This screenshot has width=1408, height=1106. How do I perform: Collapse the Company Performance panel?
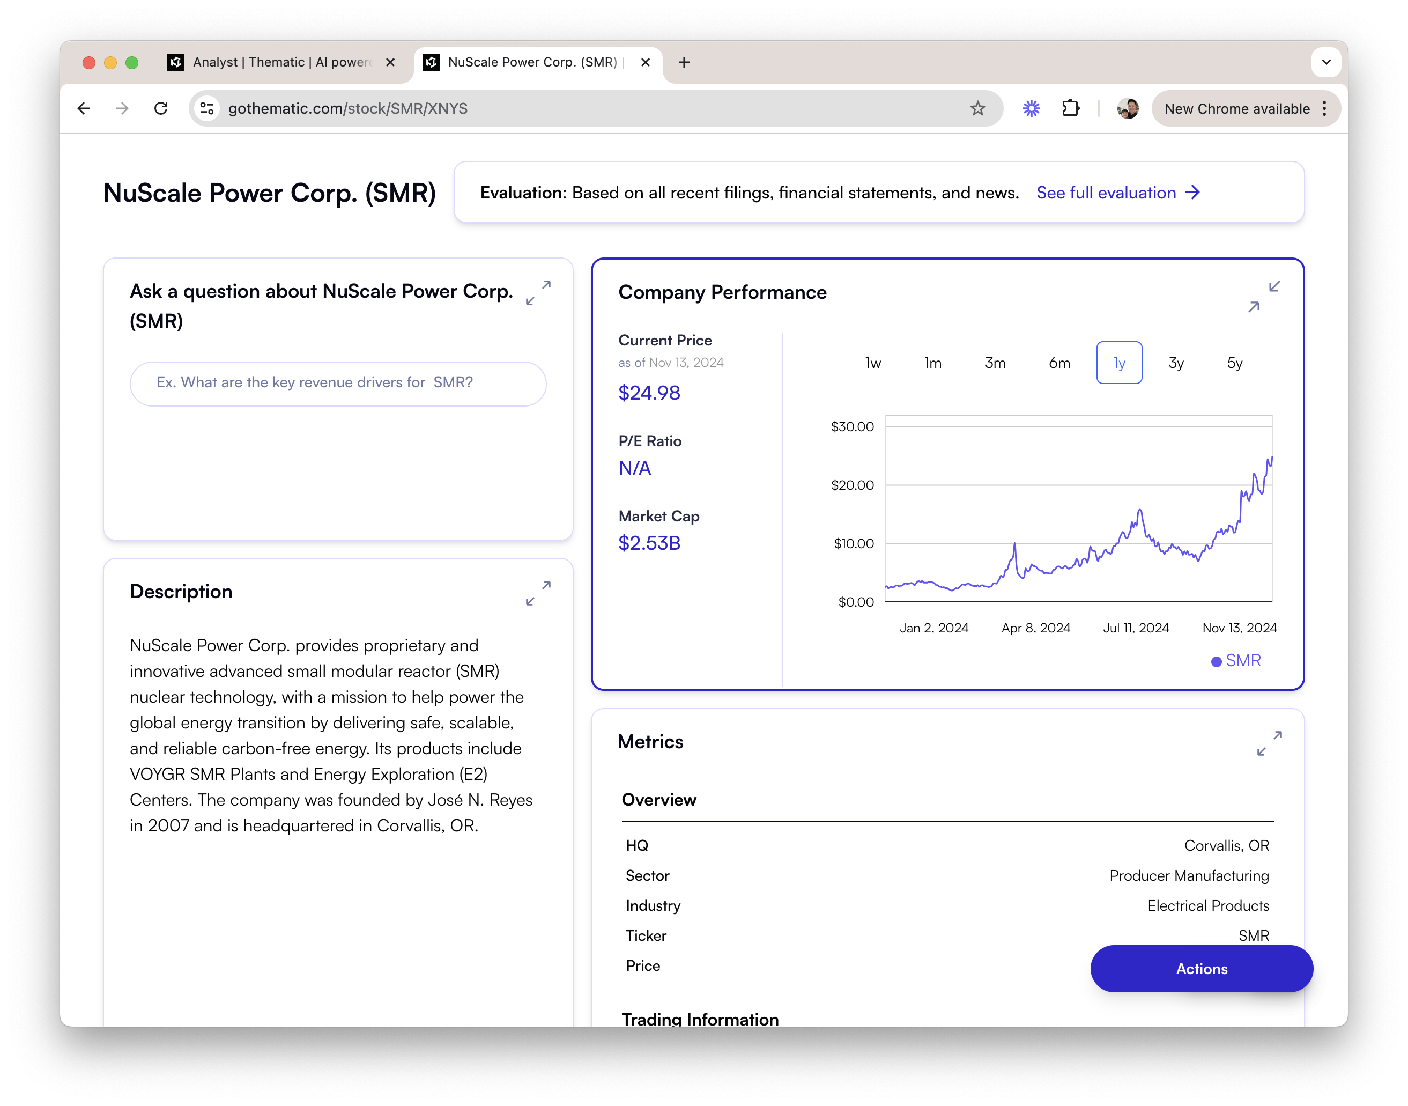click(1264, 297)
